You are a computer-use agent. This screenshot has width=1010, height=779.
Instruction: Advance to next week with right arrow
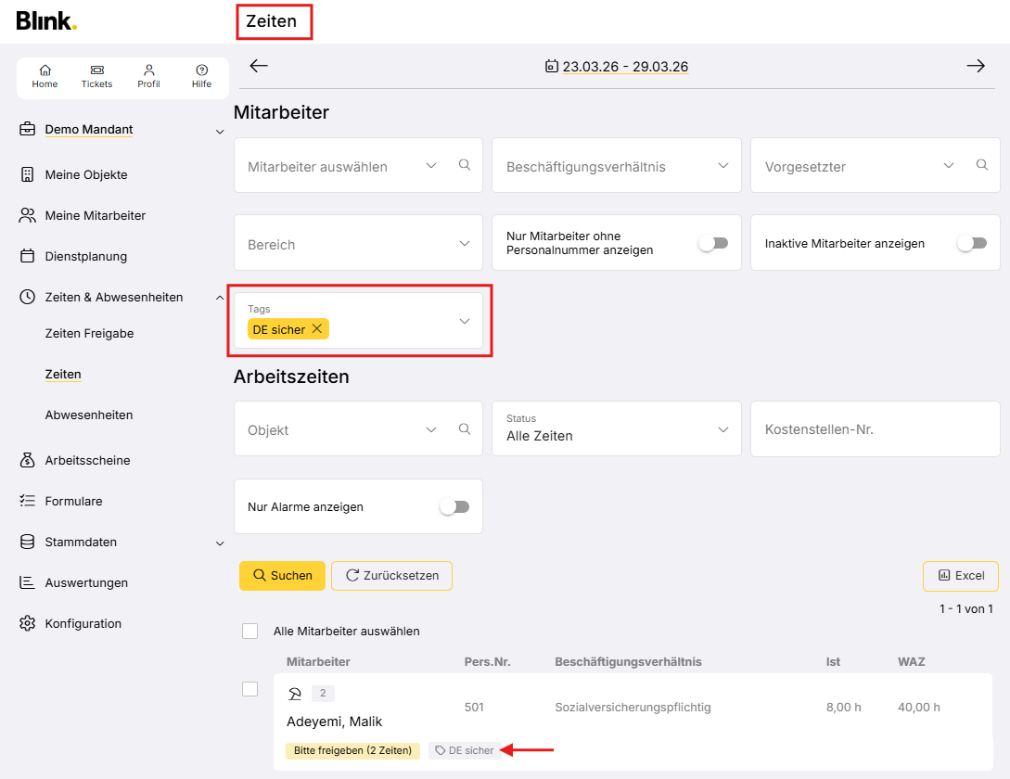coord(975,66)
